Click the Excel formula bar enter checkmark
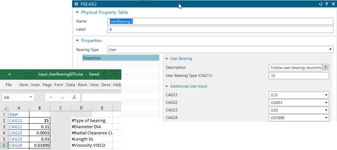Viewport: 337px width, 150px height. coord(63,97)
